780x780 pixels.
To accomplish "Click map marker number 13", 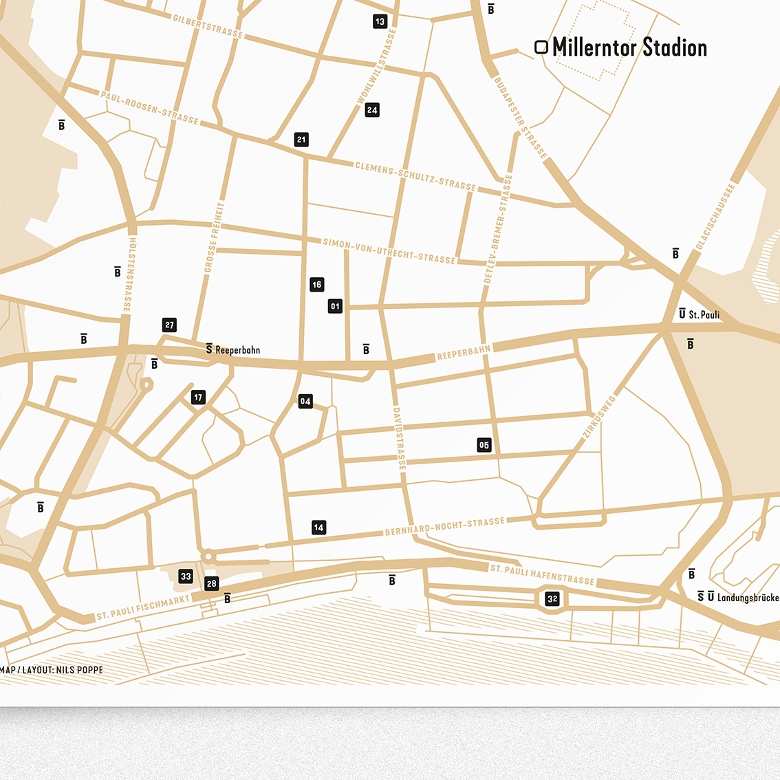I will (380, 22).
